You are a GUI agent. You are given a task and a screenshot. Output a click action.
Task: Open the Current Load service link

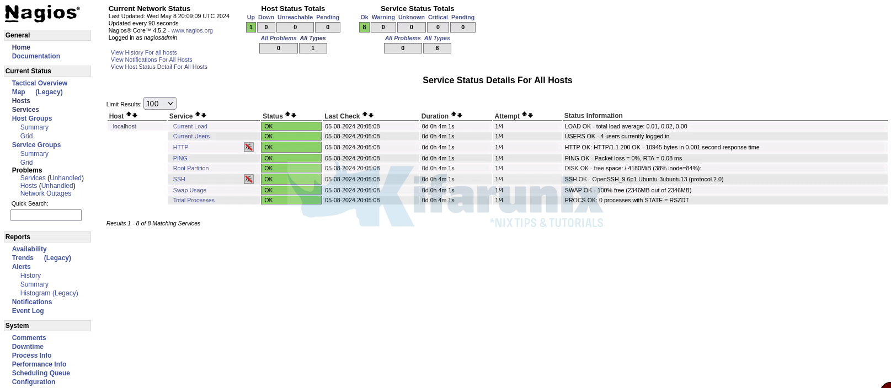[x=190, y=126]
